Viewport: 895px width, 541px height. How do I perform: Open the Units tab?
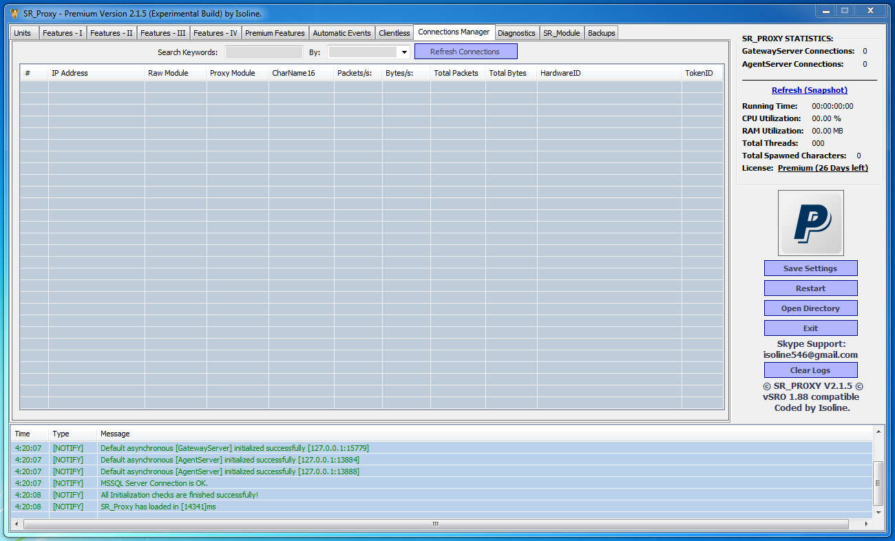pyautogui.click(x=23, y=33)
